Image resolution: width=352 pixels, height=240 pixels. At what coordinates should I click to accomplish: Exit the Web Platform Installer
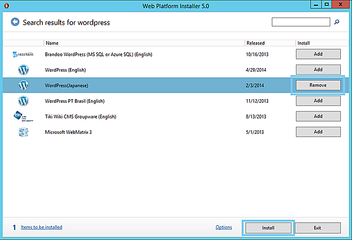click(x=317, y=227)
